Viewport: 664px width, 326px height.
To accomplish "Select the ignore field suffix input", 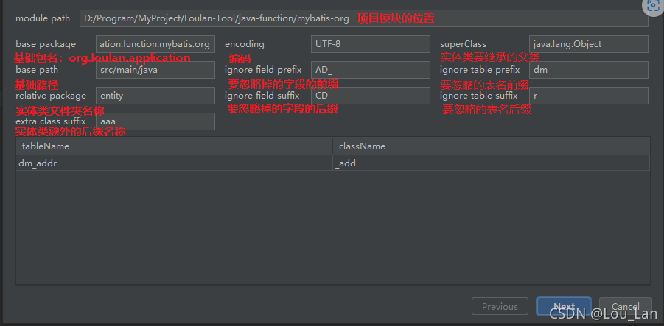I will [x=370, y=96].
